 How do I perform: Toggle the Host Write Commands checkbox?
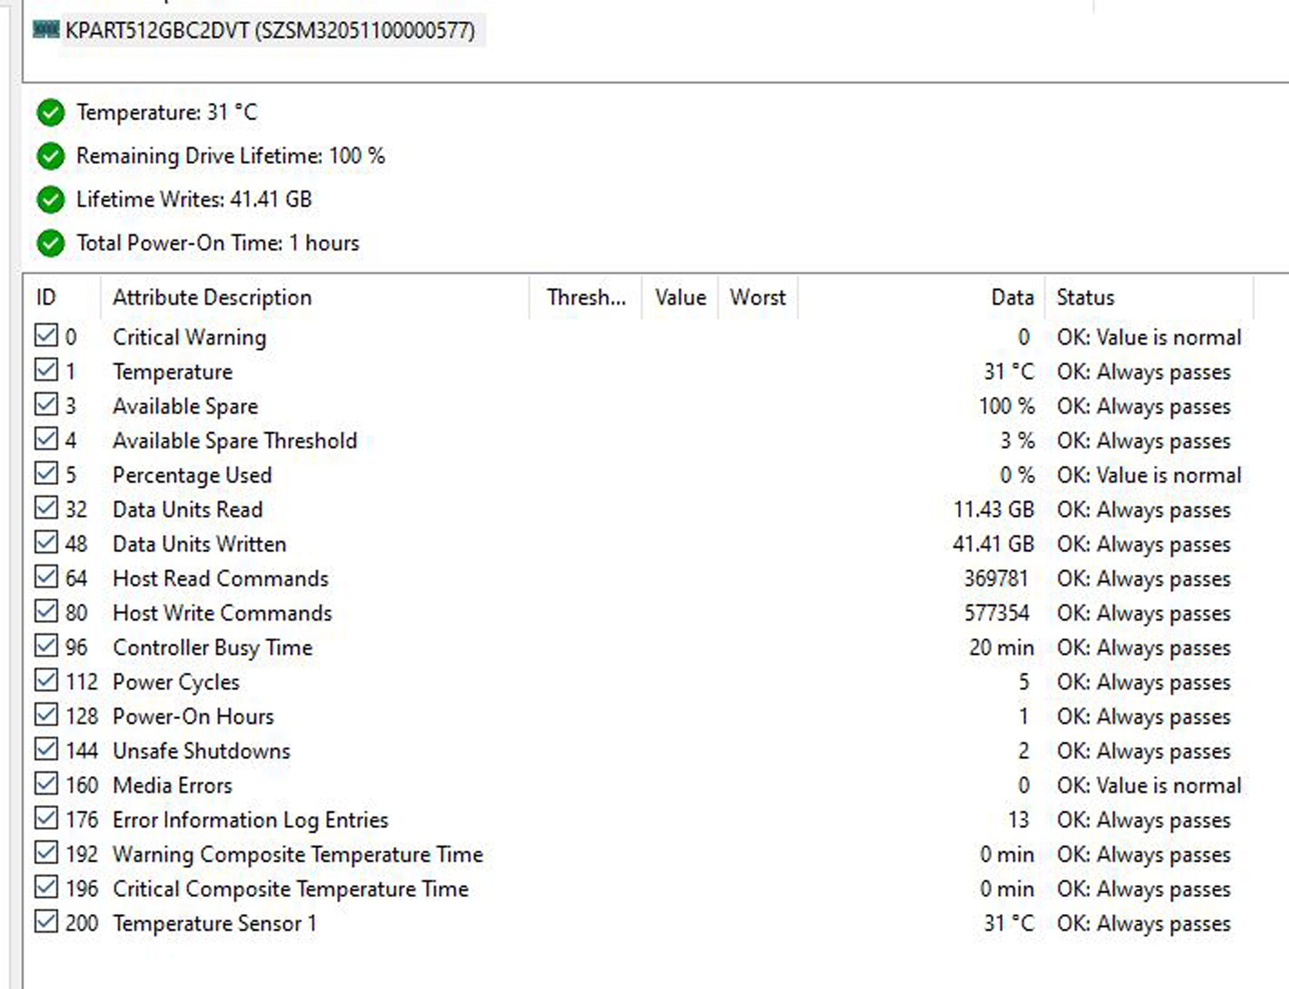(x=46, y=611)
